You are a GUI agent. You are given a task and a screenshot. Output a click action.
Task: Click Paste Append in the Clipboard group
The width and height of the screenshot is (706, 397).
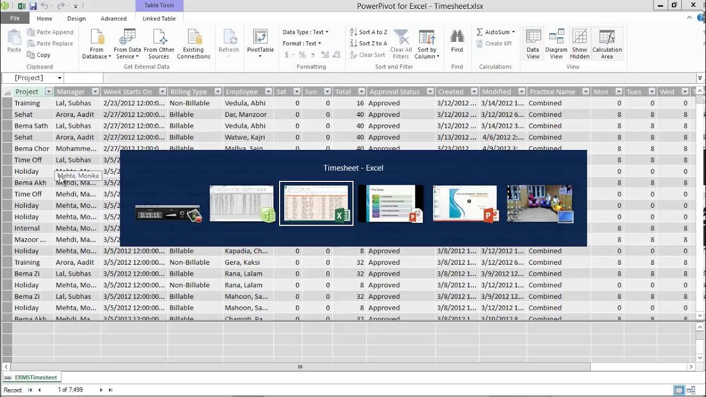(x=50, y=32)
